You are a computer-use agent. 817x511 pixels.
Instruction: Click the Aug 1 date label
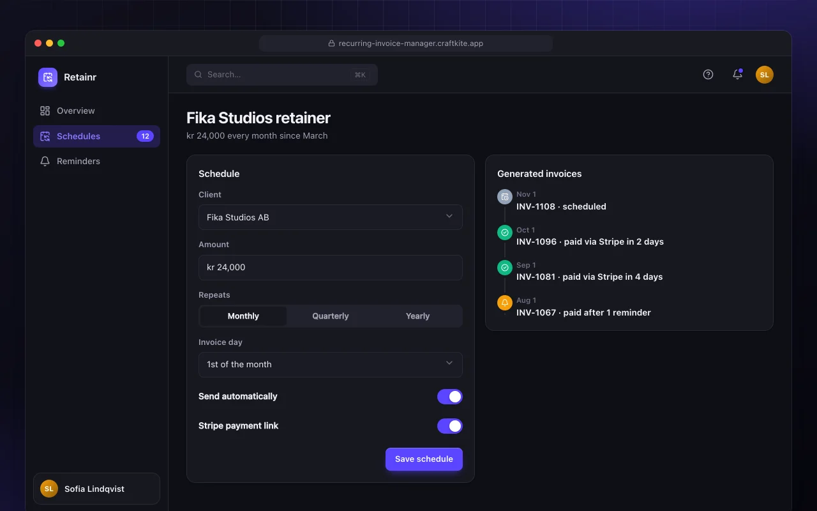pyautogui.click(x=526, y=300)
